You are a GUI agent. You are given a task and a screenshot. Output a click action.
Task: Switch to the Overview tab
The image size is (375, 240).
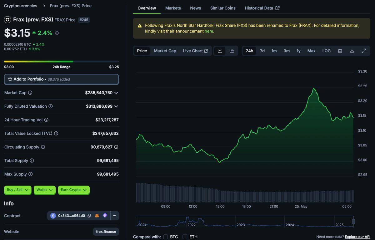pyautogui.click(x=147, y=8)
